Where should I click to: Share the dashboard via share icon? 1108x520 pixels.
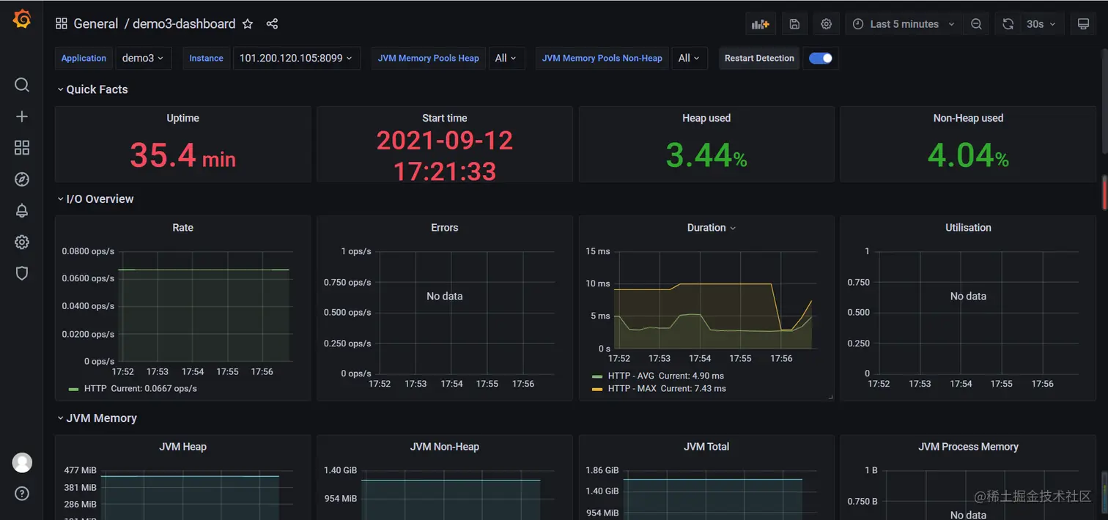pyautogui.click(x=272, y=23)
